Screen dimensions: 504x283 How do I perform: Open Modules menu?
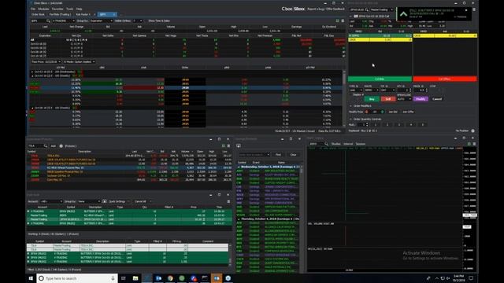[x=43, y=9]
